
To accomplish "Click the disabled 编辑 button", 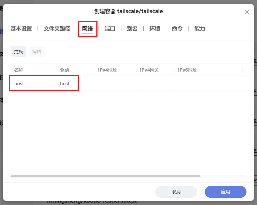I will 37,51.
